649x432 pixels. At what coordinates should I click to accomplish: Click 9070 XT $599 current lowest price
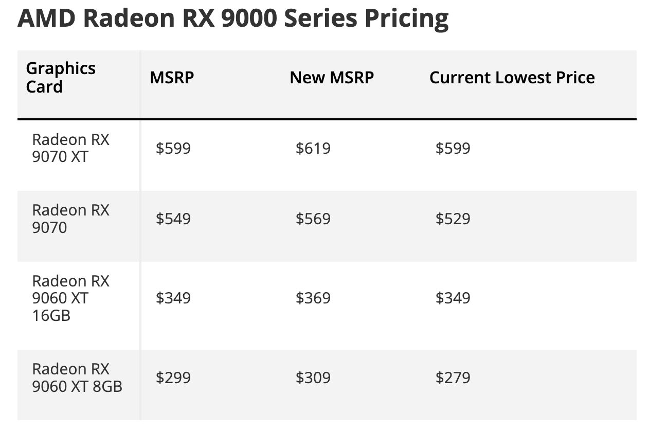[x=453, y=149]
